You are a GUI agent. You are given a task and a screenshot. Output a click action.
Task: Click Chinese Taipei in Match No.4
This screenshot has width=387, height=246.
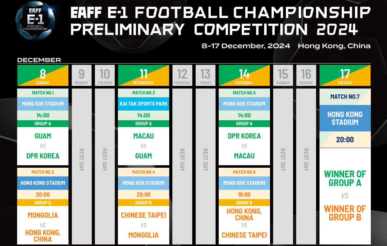(x=143, y=215)
